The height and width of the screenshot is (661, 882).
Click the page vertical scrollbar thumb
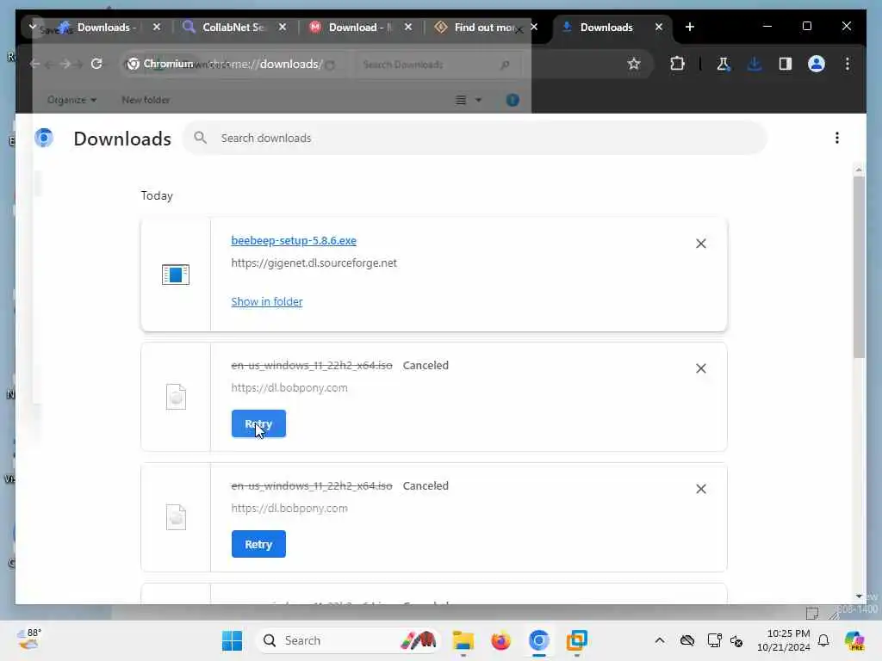[859, 267]
